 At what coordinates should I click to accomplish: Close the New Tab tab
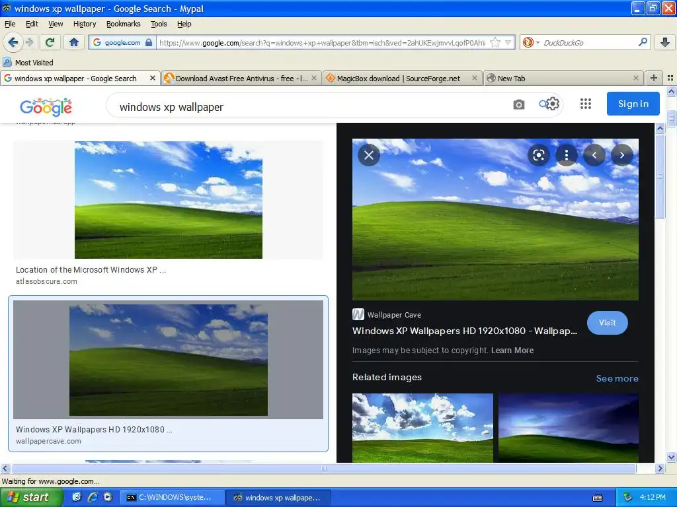635,78
